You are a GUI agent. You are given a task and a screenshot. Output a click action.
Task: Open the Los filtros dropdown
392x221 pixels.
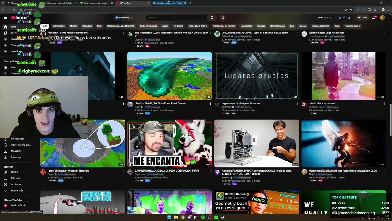click(124, 17)
